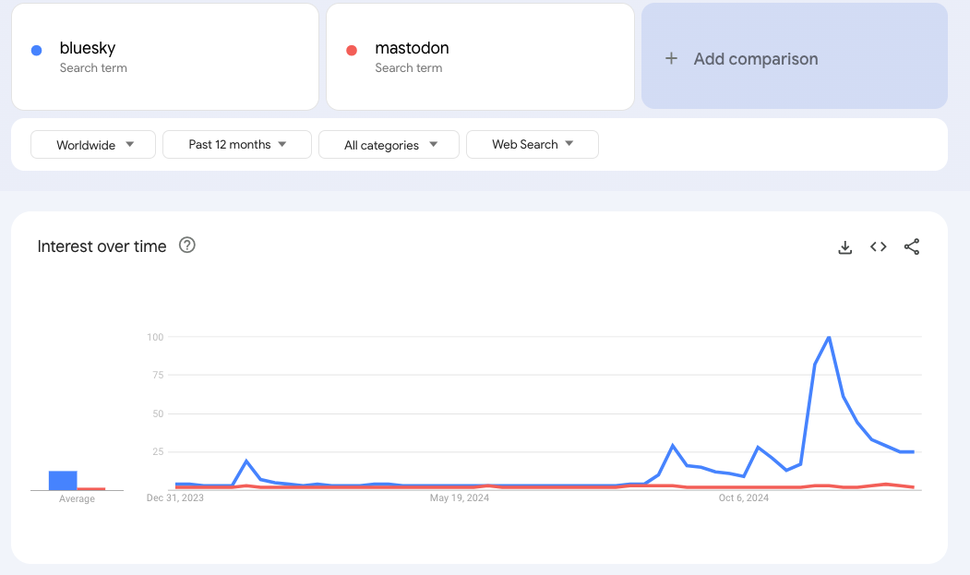Edit the bluesky search term

point(88,48)
